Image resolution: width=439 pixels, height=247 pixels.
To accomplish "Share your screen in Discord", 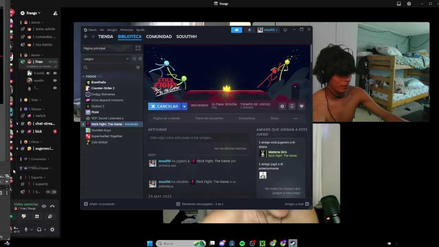I will click(24, 216).
